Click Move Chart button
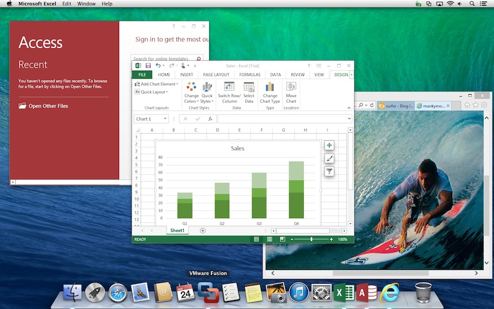 [291, 92]
